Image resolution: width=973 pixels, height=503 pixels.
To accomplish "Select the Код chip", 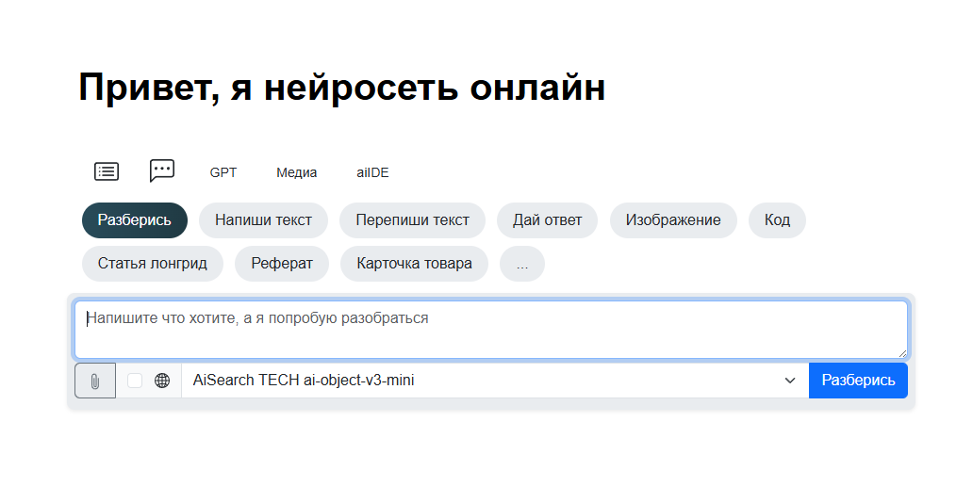I will [x=777, y=220].
